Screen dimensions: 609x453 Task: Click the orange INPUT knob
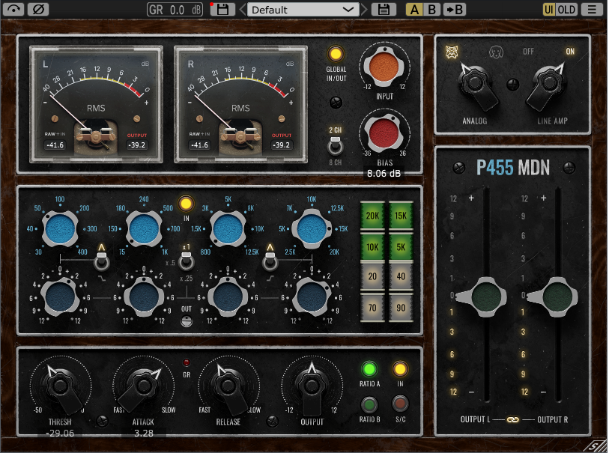[384, 67]
